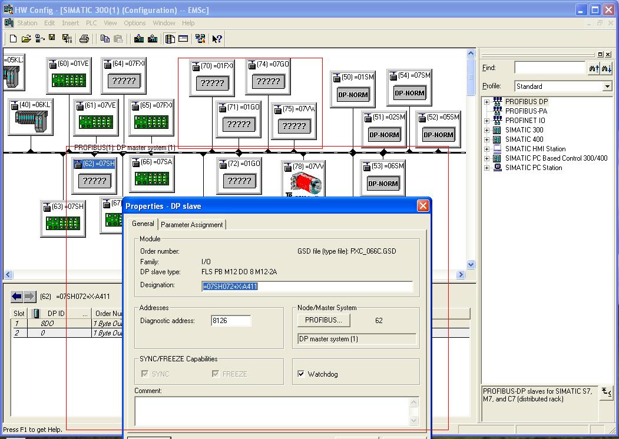This screenshot has height=439, width=619.
Task: Click the Upload to PG toolbar icon
Action: pos(153,39)
